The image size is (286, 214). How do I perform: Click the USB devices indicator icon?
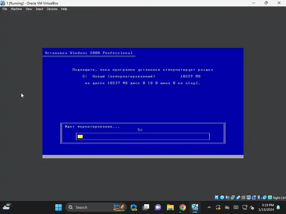pyautogui.click(x=238, y=198)
